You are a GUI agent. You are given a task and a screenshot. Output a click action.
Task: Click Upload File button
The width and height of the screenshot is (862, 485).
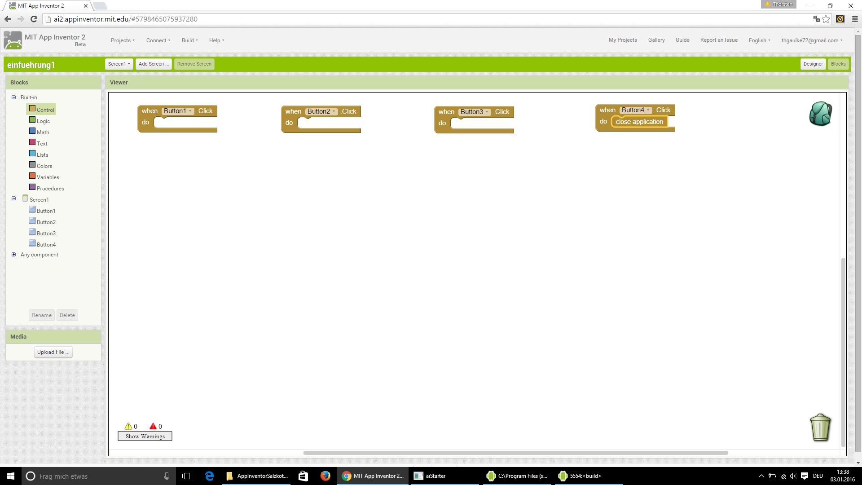[x=53, y=352]
